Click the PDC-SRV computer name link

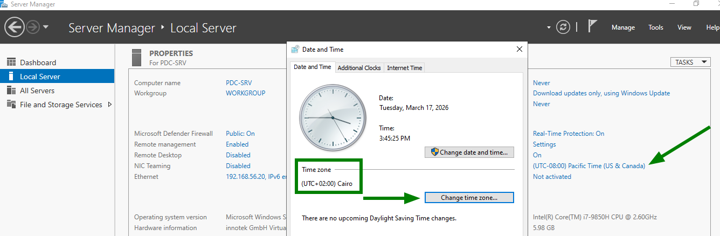(239, 83)
